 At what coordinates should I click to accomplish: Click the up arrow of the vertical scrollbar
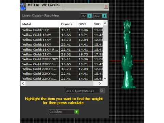pyautogui.click(x=105, y=23)
